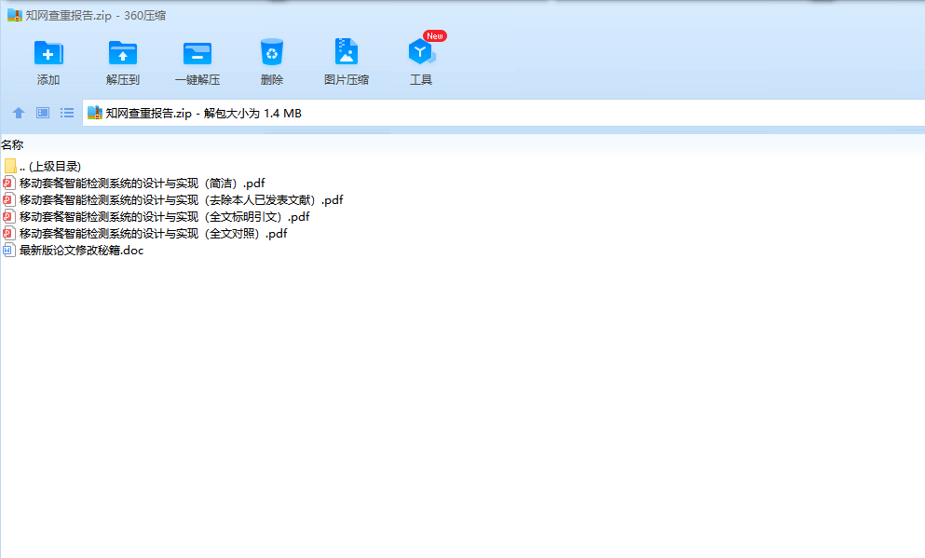Switch to the large icon view
925x558 pixels.
click(x=43, y=113)
